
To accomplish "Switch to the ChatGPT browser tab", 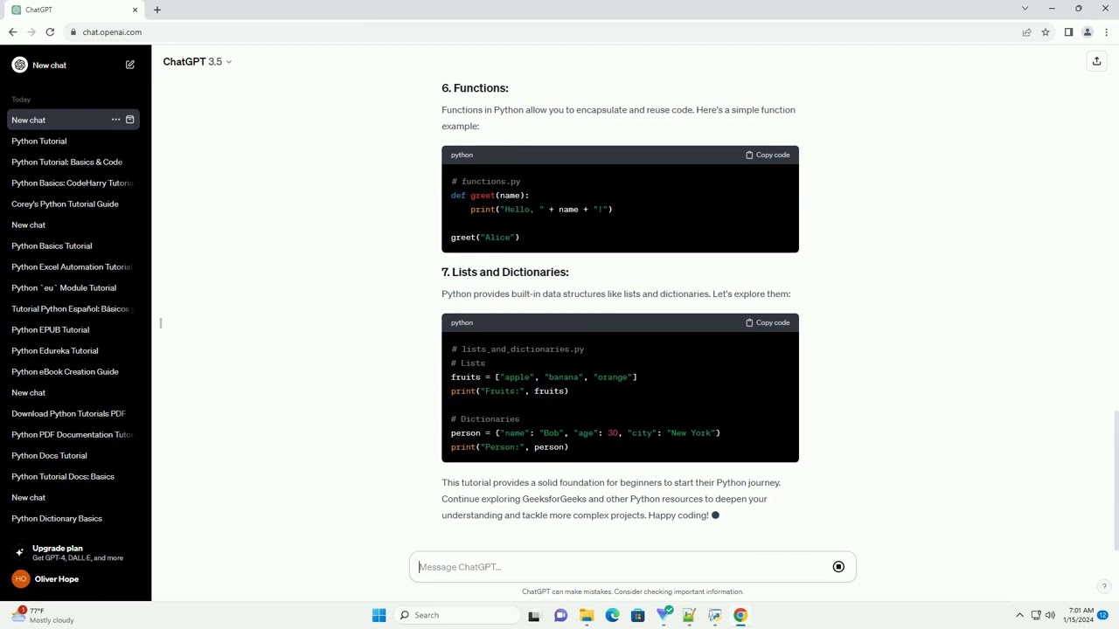I will 74,10.
